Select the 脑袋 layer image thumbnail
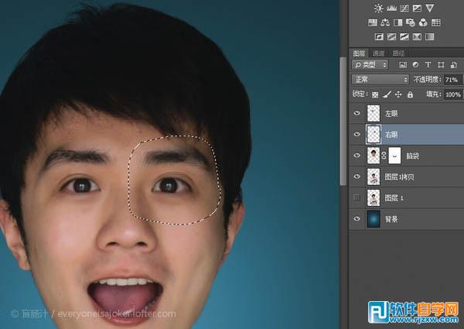464x329 pixels. click(374, 156)
